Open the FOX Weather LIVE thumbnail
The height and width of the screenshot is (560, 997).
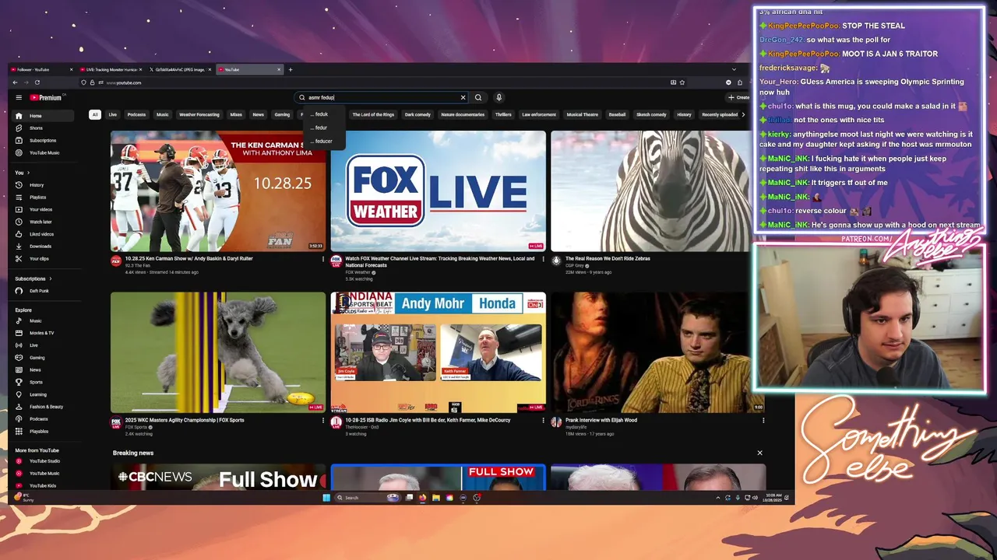438,191
